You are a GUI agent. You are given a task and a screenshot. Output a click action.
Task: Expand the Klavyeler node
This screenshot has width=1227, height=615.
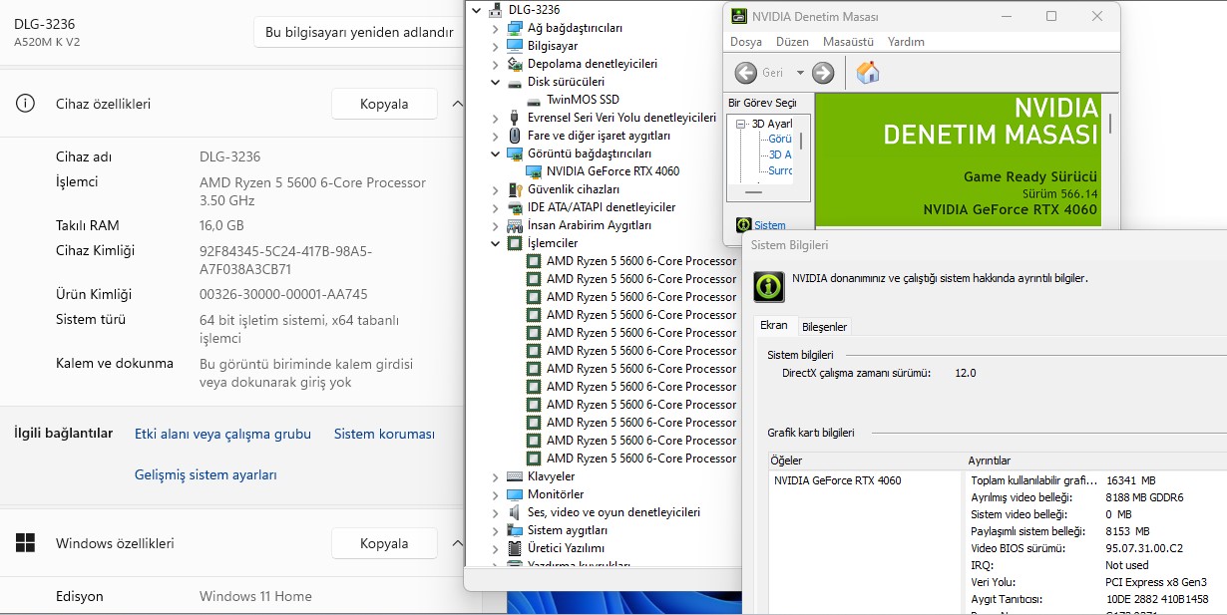coord(495,476)
